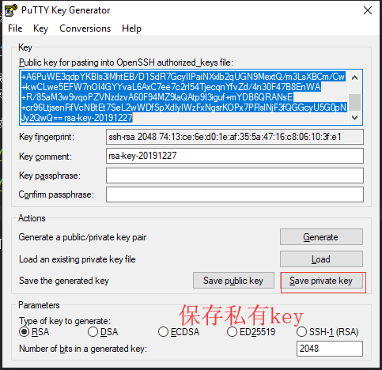Select the RSA key type radio button

(x=24, y=332)
